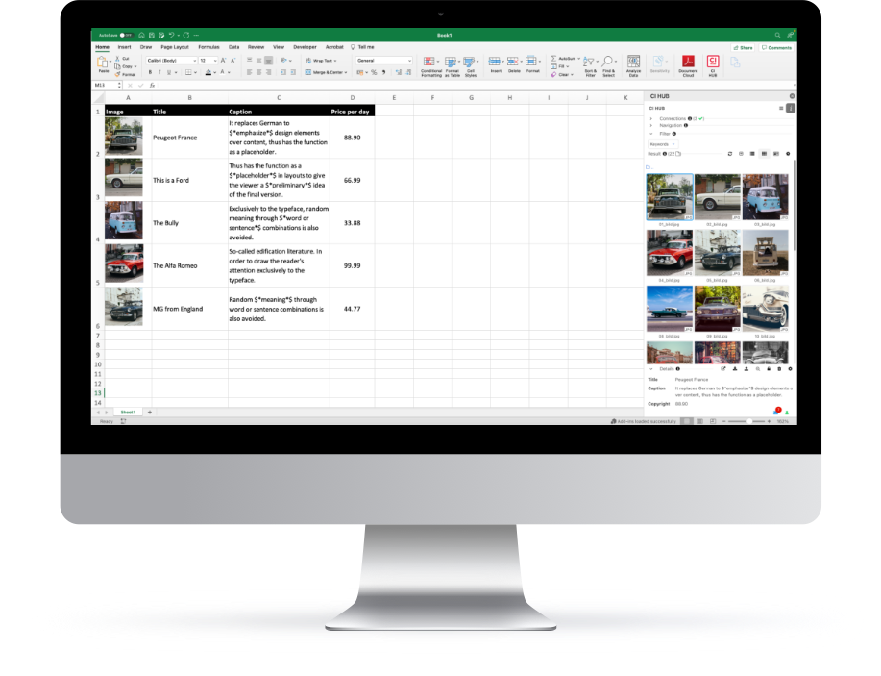Apply percent style to the cell
The height and width of the screenshot is (676, 881).
[x=374, y=72]
